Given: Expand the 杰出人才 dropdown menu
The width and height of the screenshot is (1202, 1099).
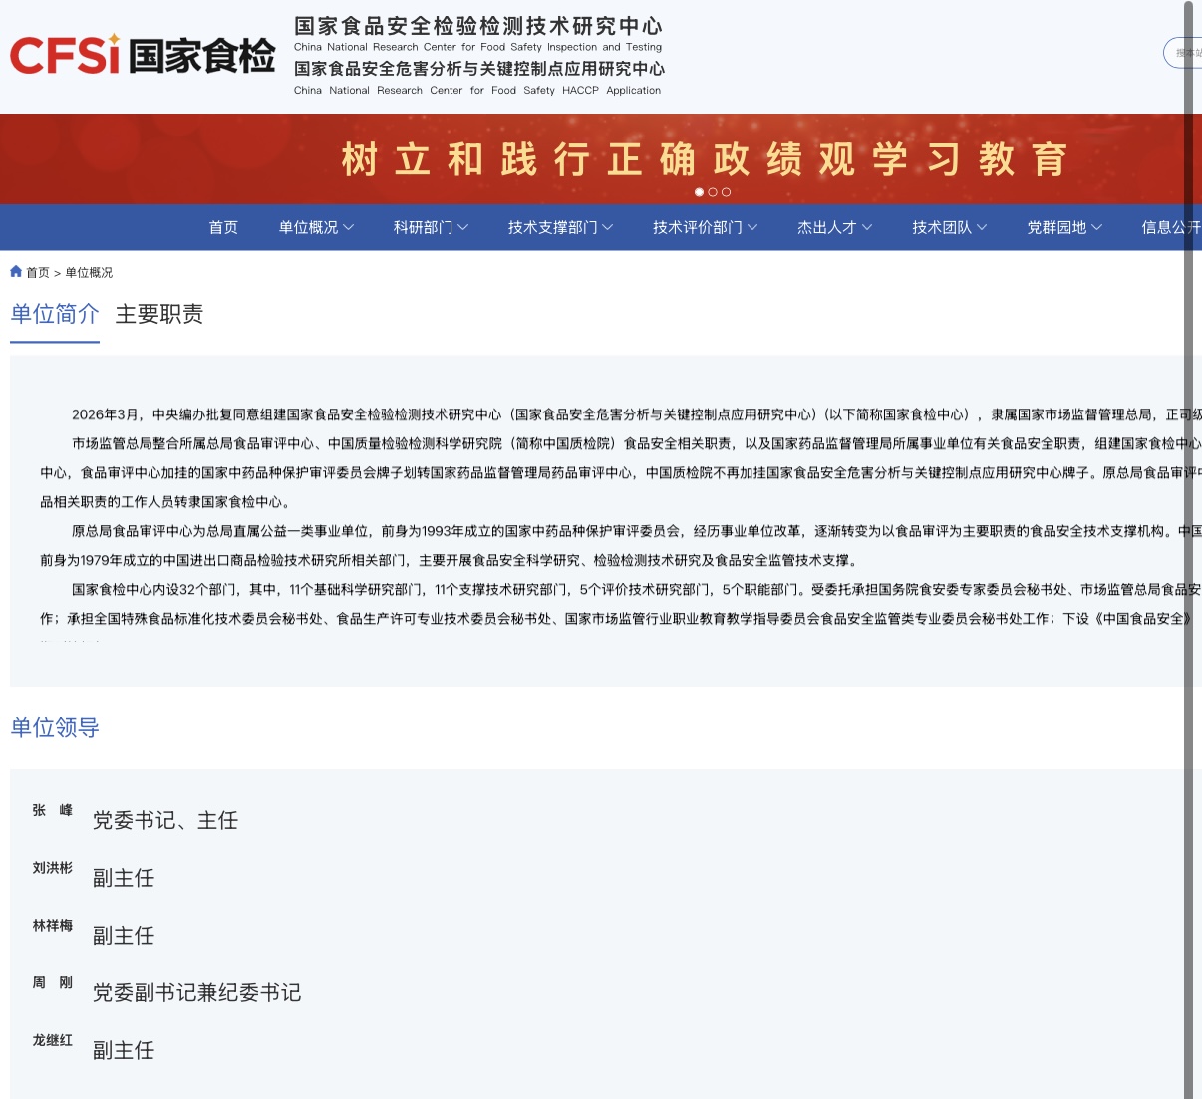Looking at the screenshot, I should tap(834, 227).
